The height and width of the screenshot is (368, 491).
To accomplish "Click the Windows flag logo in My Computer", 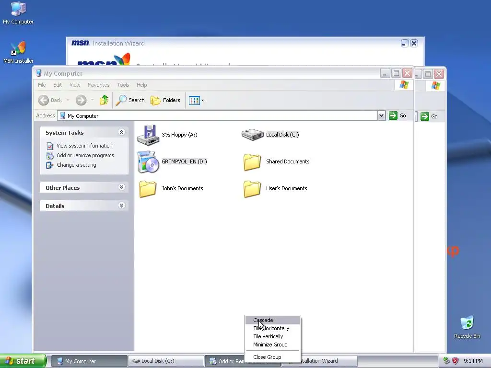I will click(404, 85).
